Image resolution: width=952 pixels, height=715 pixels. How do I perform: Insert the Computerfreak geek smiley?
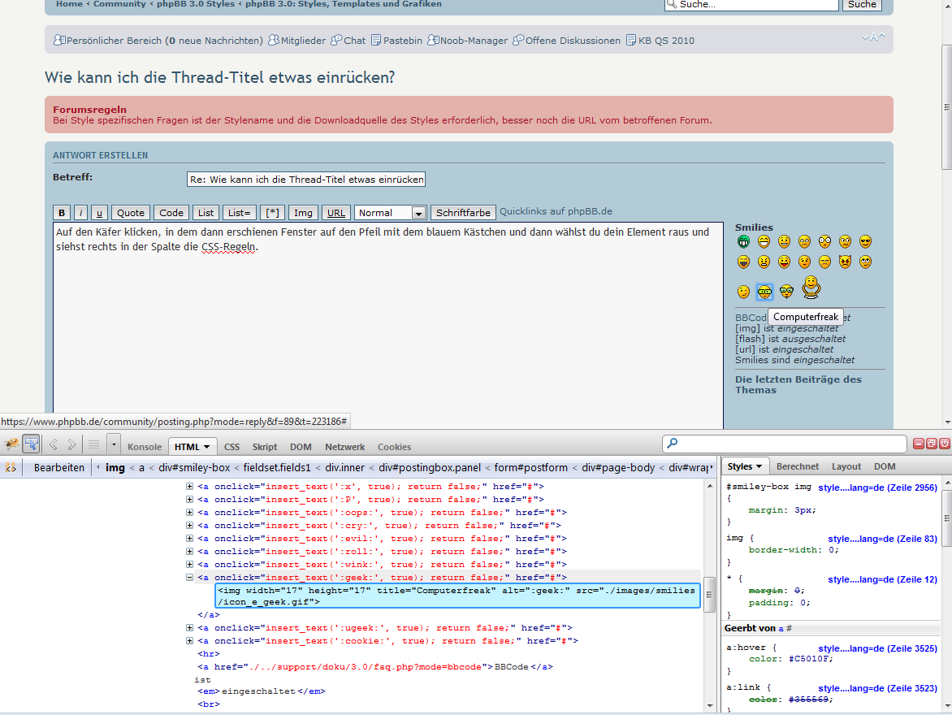pos(764,292)
